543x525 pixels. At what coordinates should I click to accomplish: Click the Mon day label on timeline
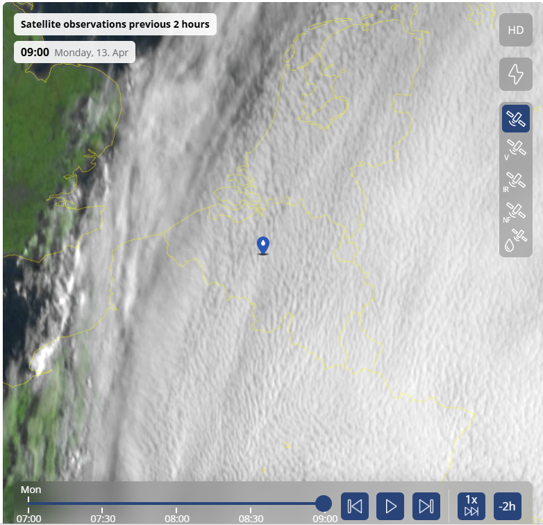[x=31, y=490]
